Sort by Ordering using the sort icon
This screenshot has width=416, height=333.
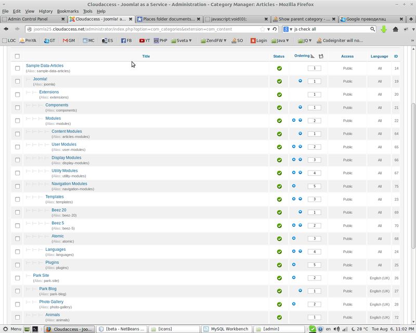(312, 56)
